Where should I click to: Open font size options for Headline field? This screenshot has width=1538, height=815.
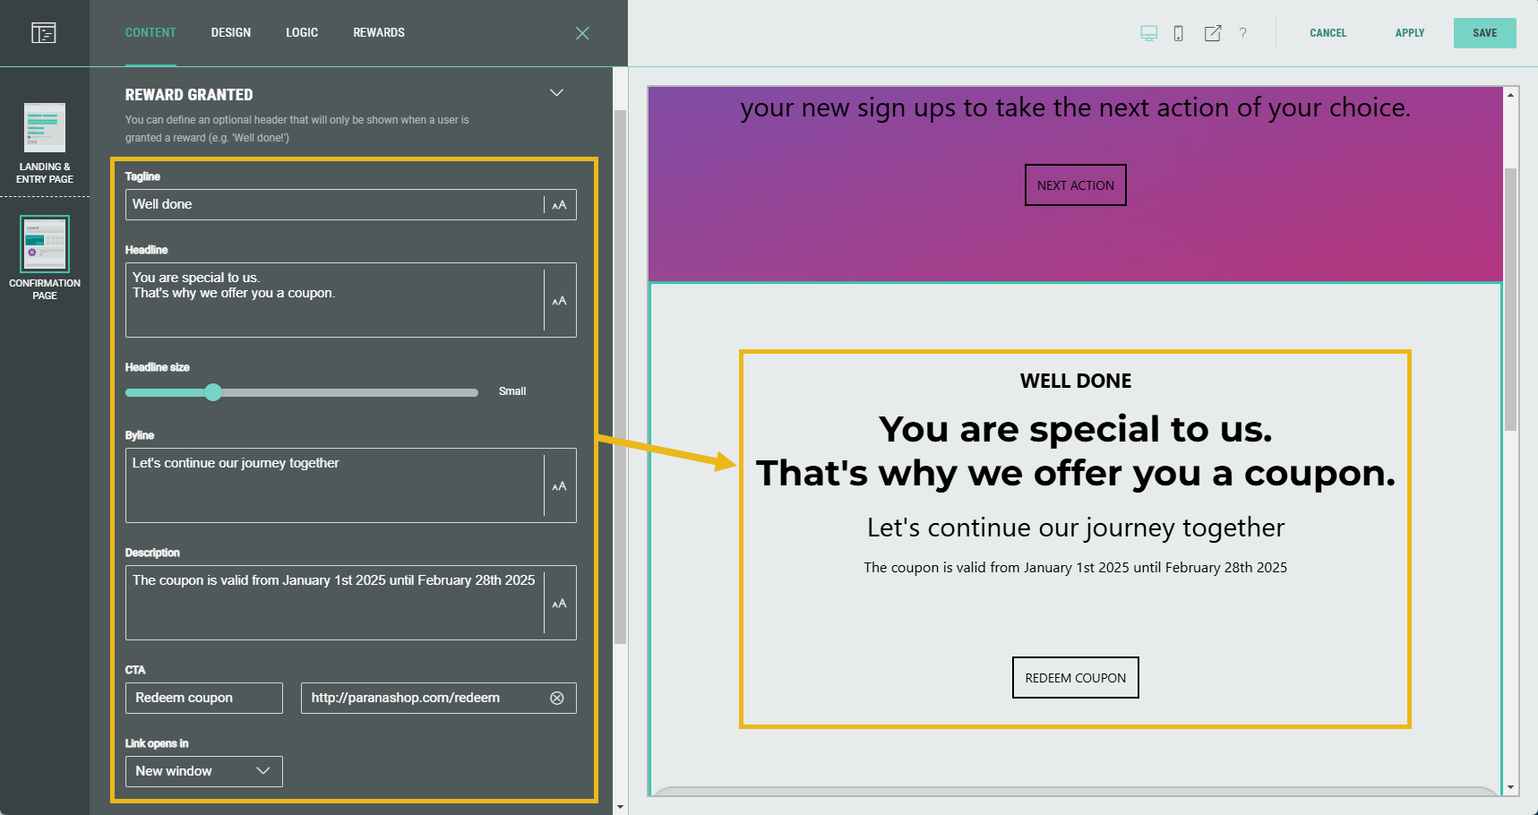tap(559, 301)
